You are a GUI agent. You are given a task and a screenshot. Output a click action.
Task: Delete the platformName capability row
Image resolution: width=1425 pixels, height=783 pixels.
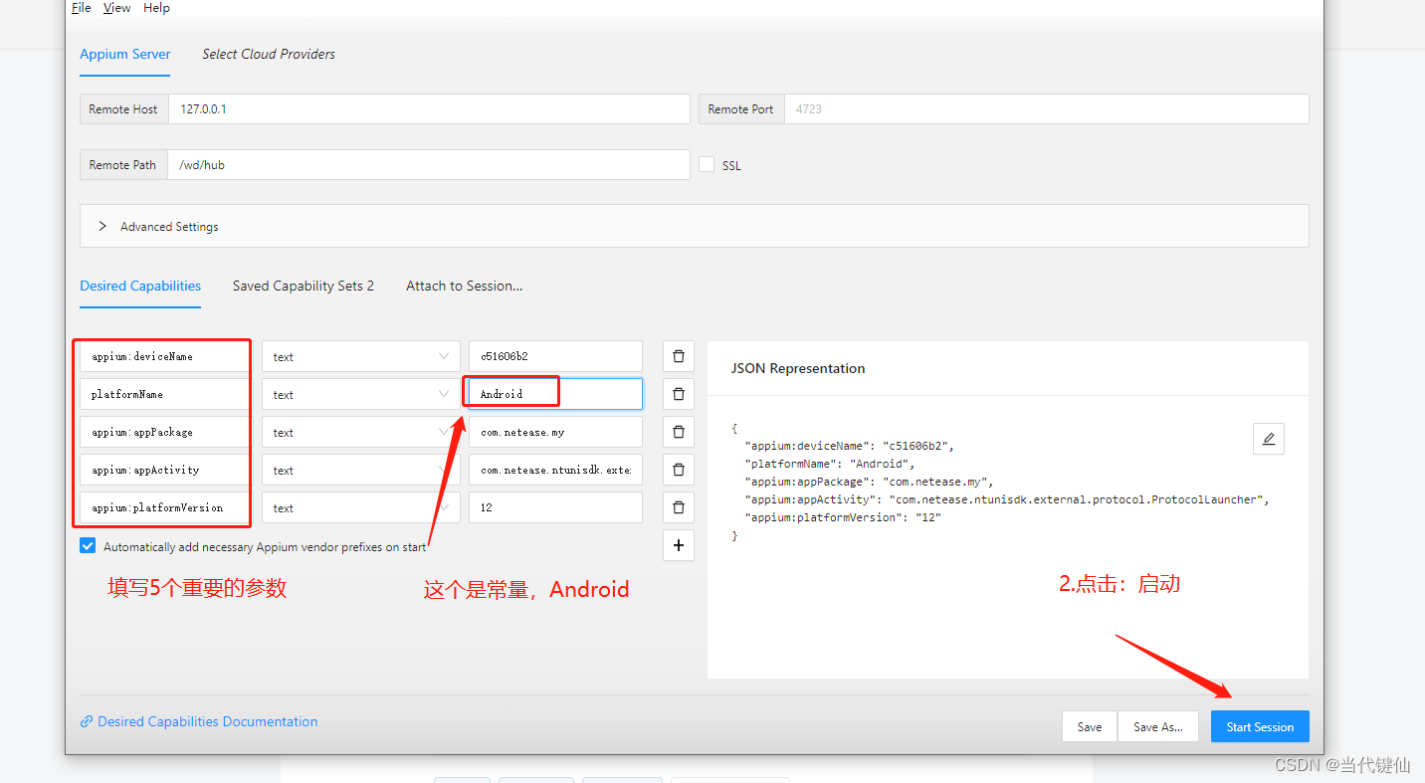(x=678, y=394)
